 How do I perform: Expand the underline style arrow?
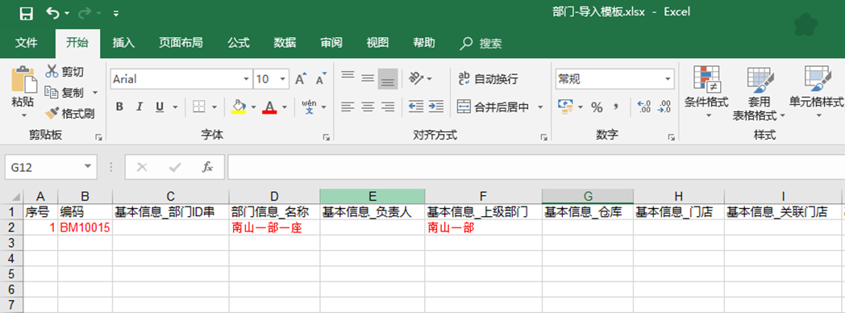point(175,107)
